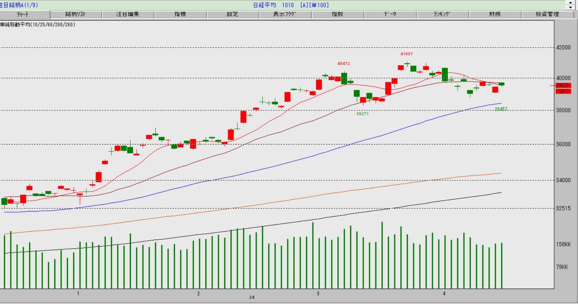This screenshot has height=304, width=578.
Task: Click the 40000 price axis label
Action: click(x=563, y=78)
